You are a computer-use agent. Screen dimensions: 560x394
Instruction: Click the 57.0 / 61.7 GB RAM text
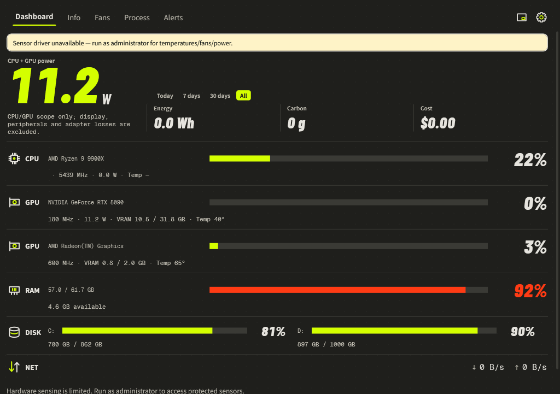point(71,290)
